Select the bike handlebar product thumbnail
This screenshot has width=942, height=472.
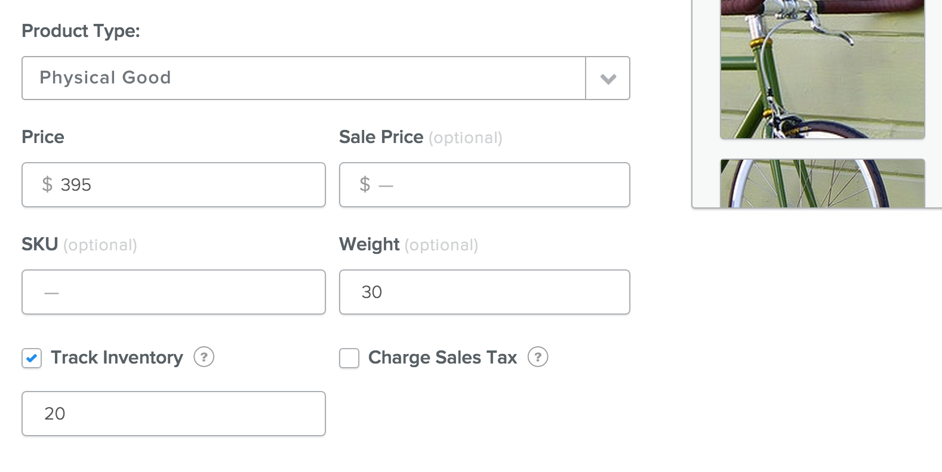(x=822, y=69)
